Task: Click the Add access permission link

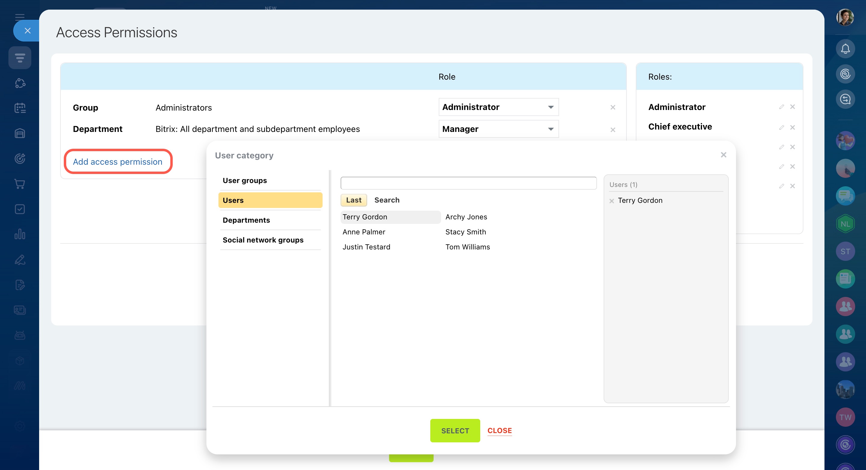Action: pos(118,162)
